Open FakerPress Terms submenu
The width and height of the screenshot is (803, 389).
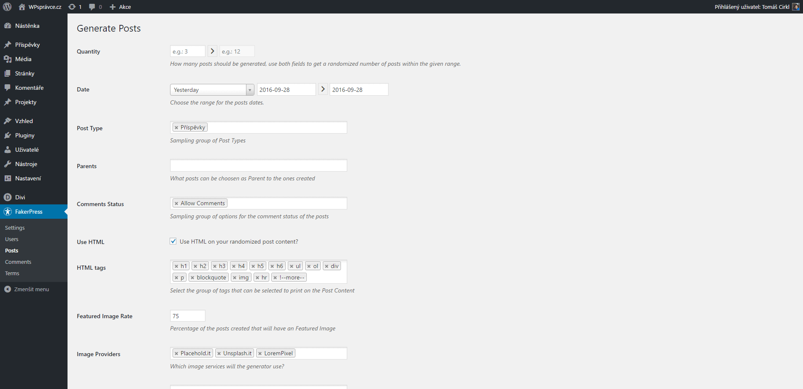coord(12,273)
